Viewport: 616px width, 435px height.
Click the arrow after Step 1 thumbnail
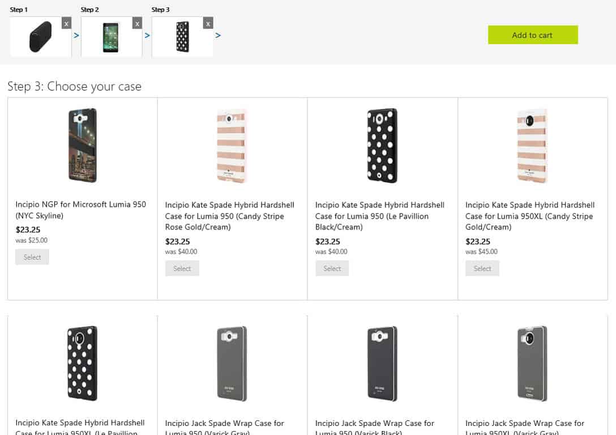[76, 35]
